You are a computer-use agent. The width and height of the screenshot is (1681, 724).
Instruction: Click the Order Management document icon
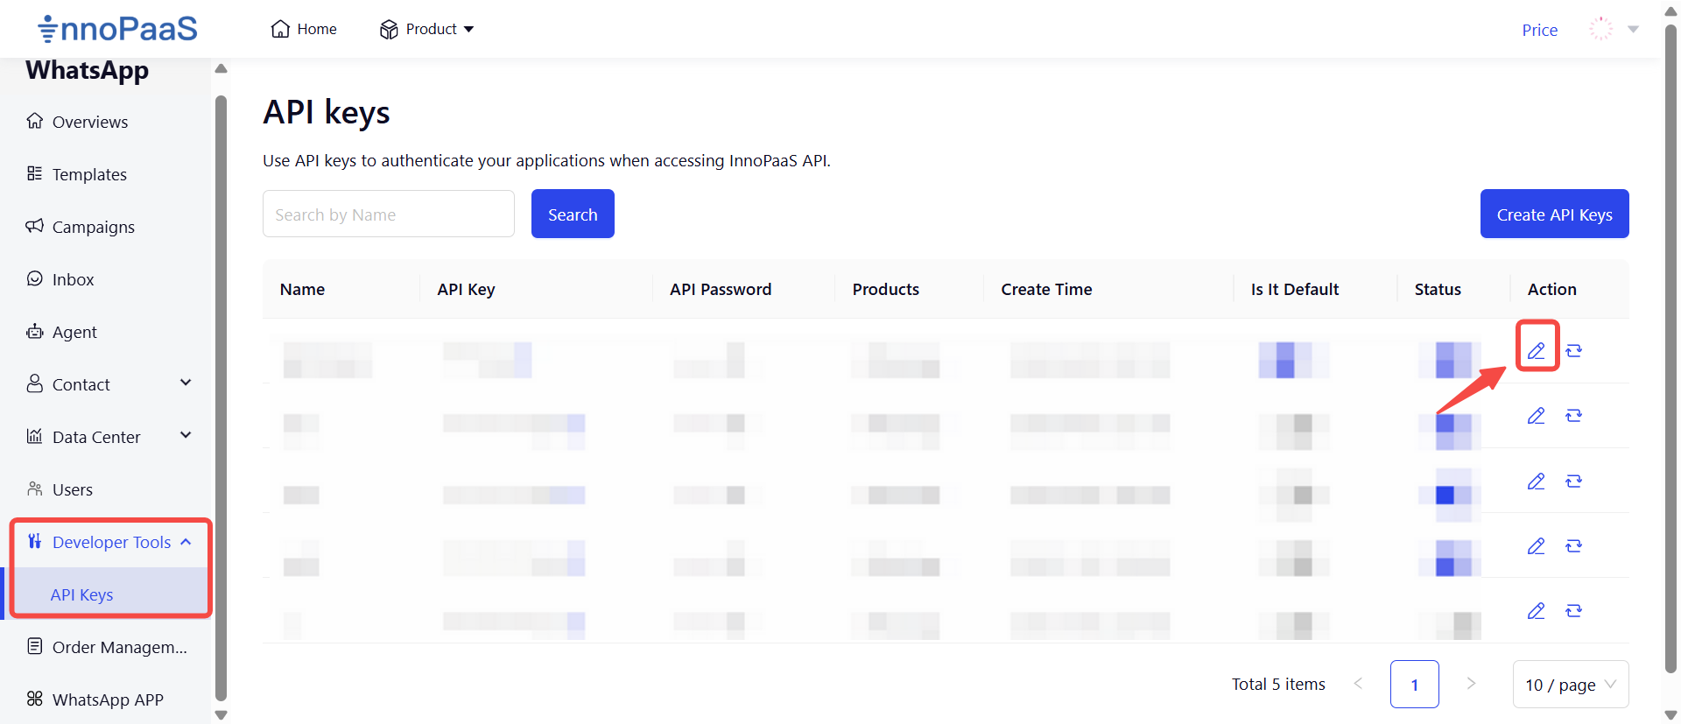(35, 646)
